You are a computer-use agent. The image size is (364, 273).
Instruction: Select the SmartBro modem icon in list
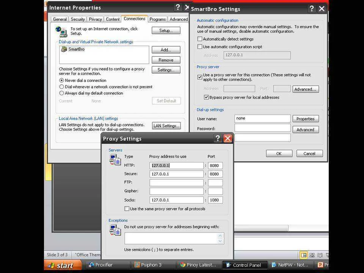point(64,49)
